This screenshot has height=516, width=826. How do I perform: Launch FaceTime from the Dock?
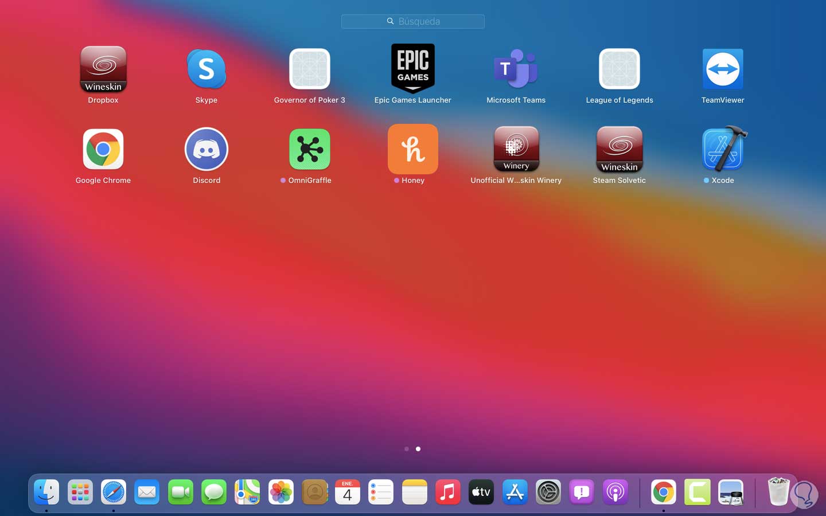click(x=181, y=492)
